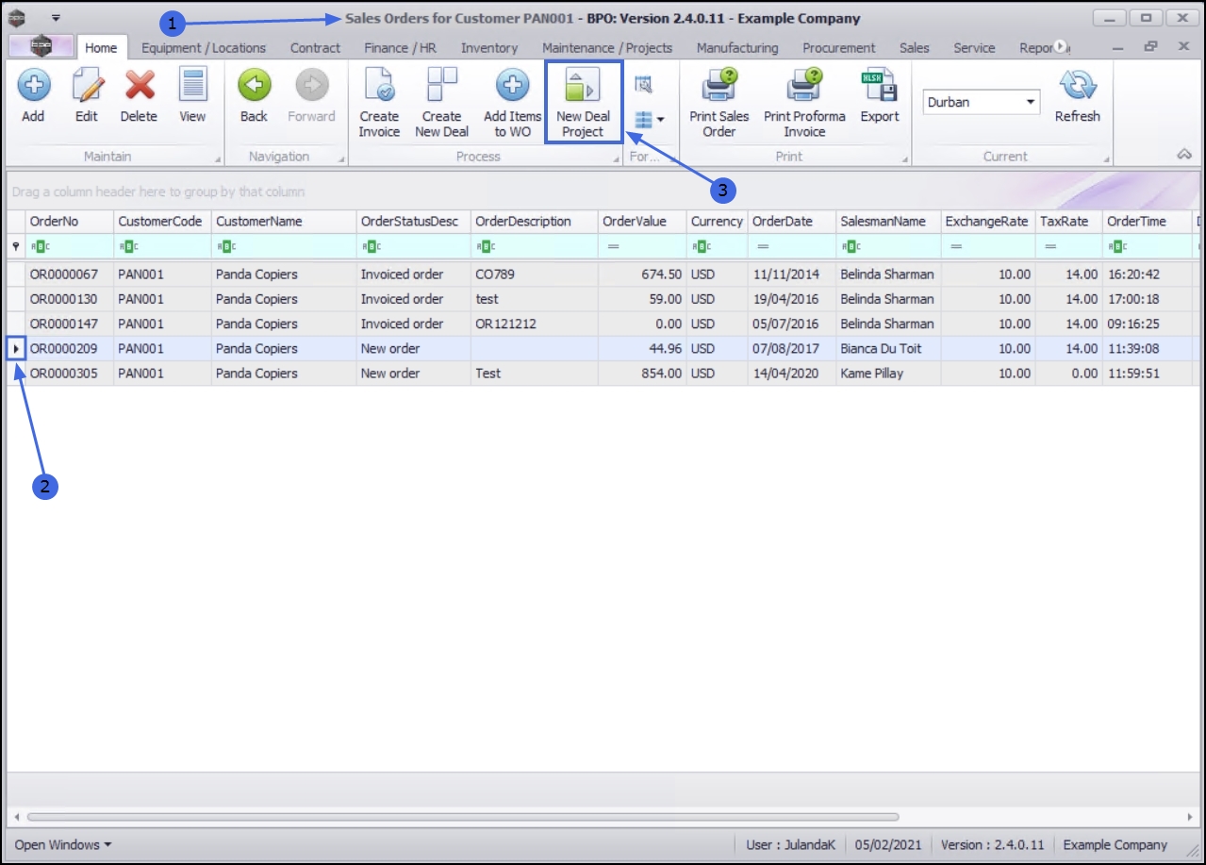Click the Add sales order icon
Screen dimensions: 1206x865
pyautogui.click(x=34, y=86)
